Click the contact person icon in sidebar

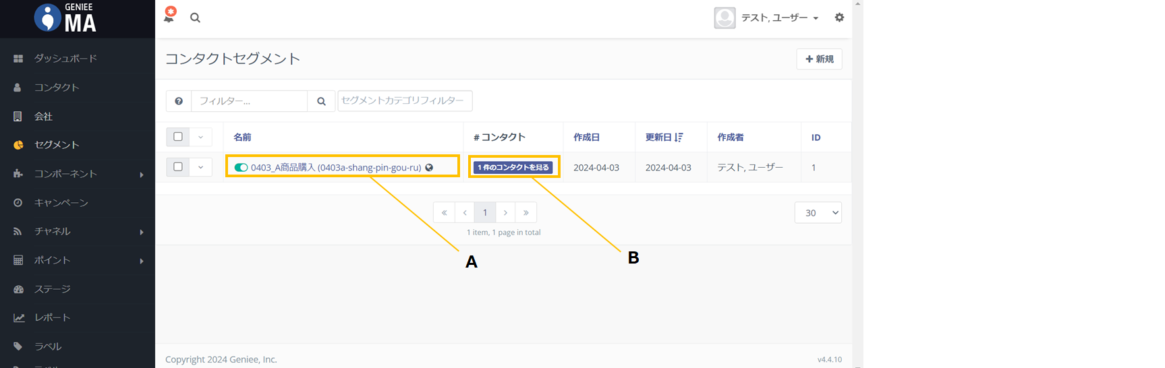(x=18, y=88)
